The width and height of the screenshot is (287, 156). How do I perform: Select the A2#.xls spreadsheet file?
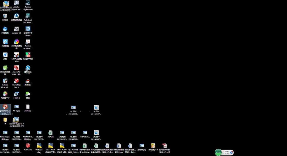(x=50, y=134)
